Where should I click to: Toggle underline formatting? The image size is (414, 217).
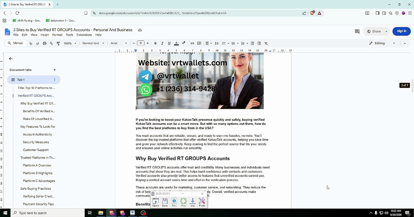click(169, 43)
